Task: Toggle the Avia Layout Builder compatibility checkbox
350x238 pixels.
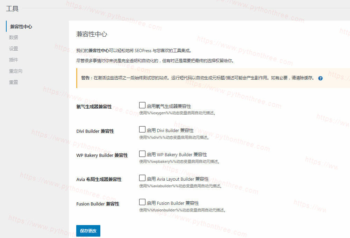Action: click(142, 178)
